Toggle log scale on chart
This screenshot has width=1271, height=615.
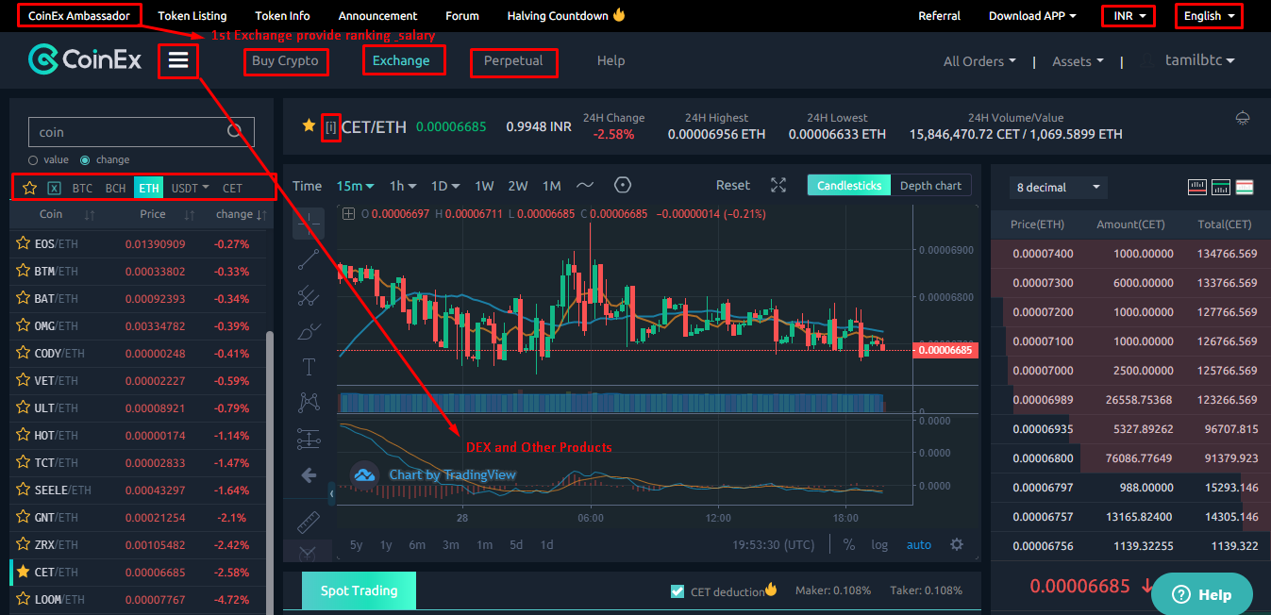[x=879, y=544]
